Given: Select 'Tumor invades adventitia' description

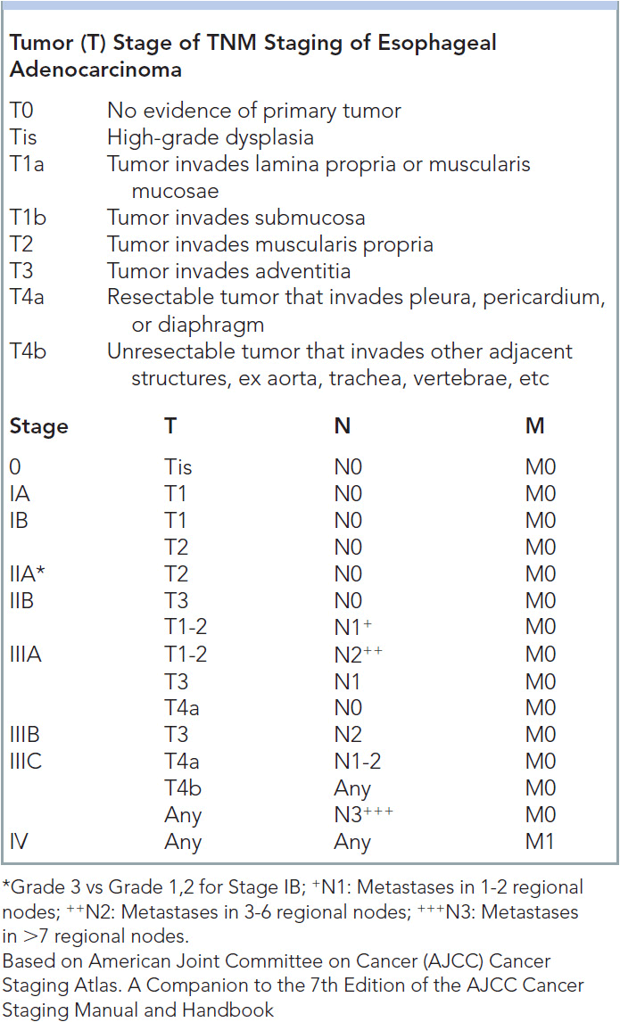Looking at the screenshot, I should point(228,272).
